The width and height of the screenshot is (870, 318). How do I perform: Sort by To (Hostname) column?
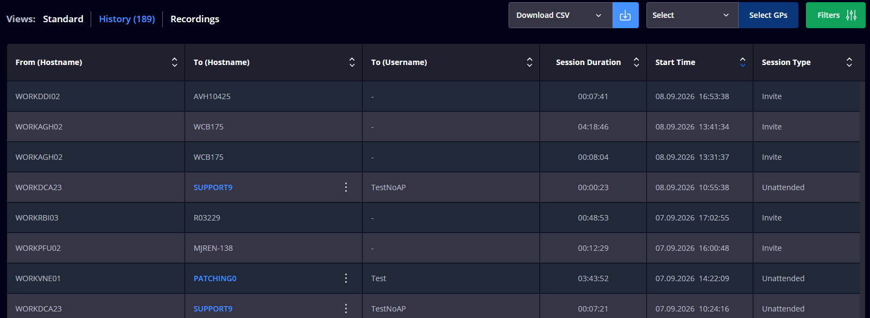(352, 62)
